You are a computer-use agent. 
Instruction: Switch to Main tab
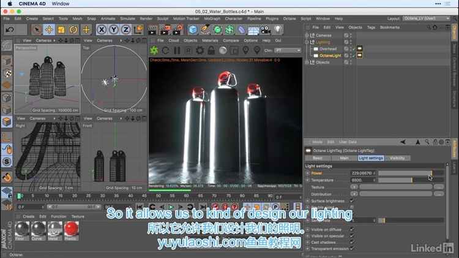344,158
